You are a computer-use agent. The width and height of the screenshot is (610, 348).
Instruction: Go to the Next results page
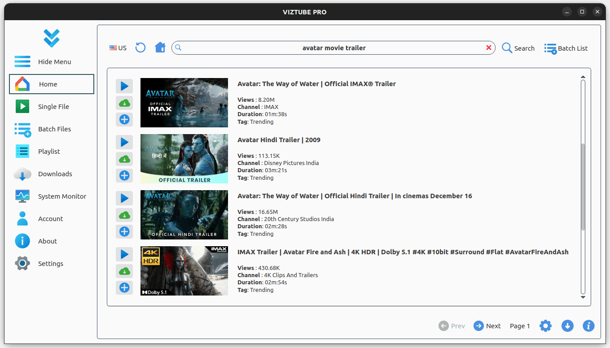click(x=487, y=326)
